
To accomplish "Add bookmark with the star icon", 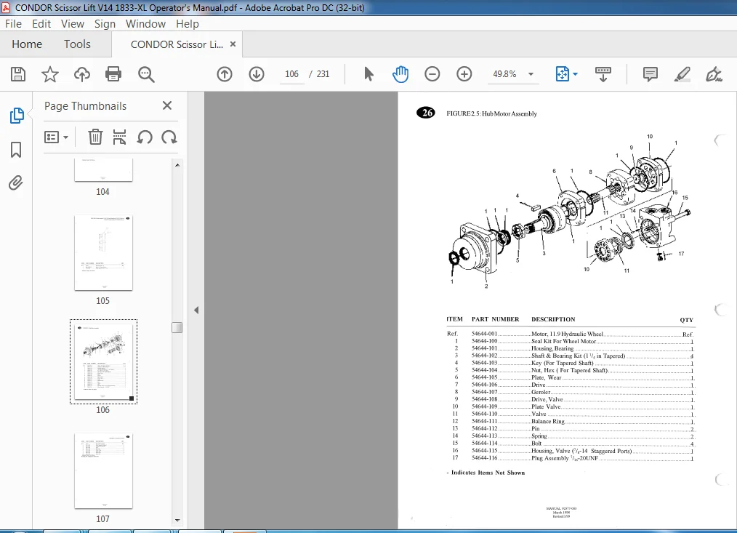I will pyautogui.click(x=50, y=74).
